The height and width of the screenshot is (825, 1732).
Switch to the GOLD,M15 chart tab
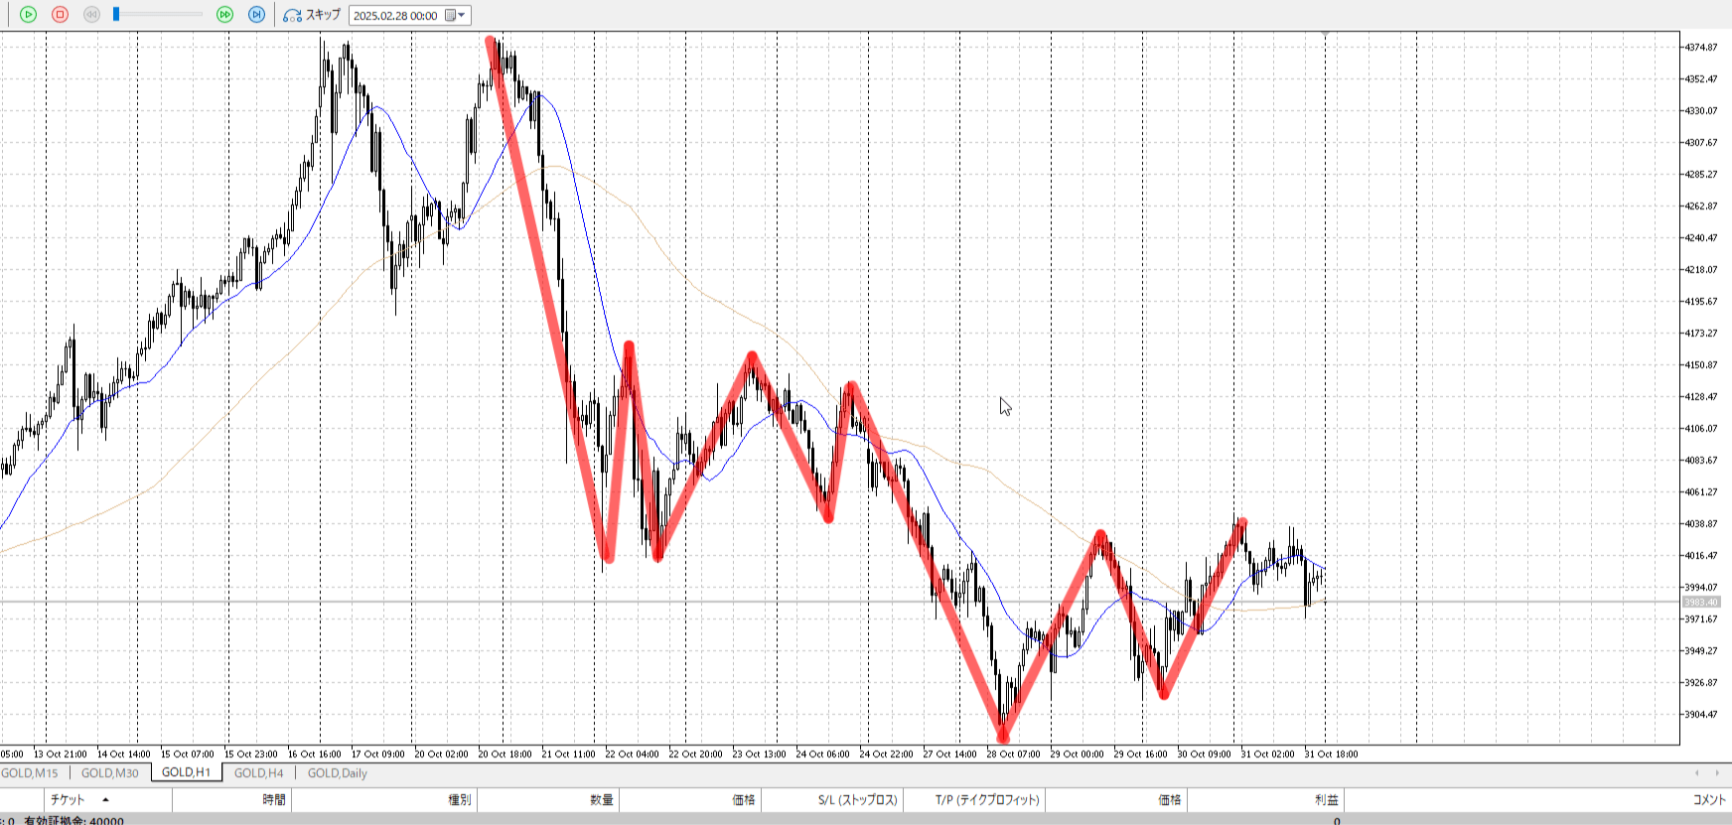coord(31,773)
